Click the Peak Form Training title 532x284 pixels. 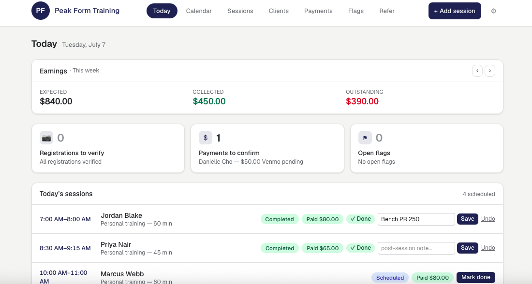(87, 11)
